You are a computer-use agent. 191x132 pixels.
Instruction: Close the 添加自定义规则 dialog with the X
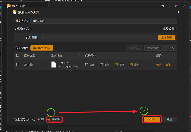177,12
